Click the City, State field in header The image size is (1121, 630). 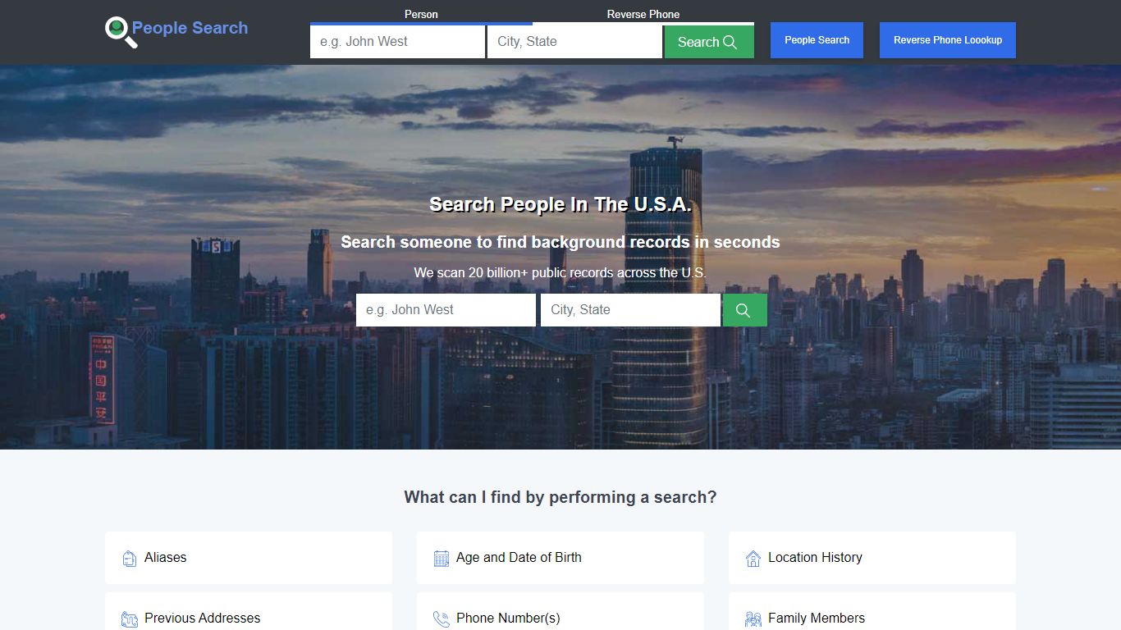[x=574, y=41]
